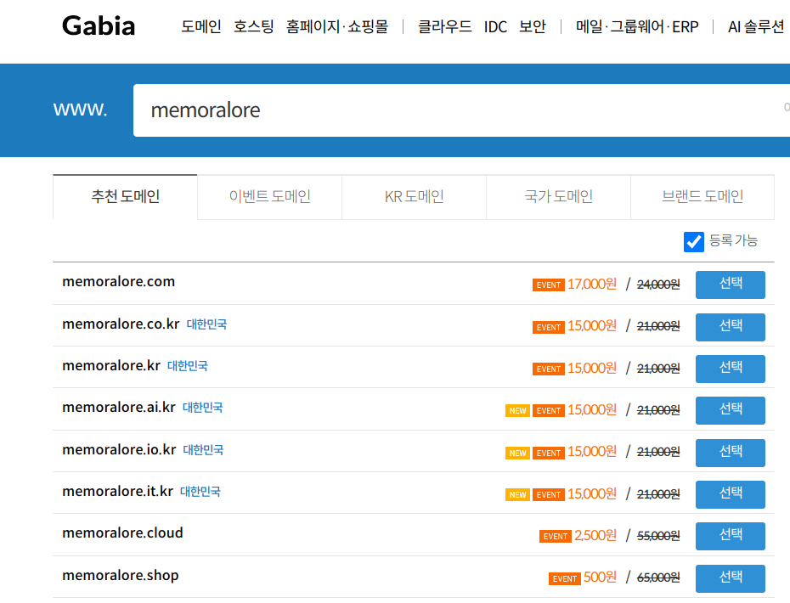This screenshot has width=790, height=603.
Task: Switch to the 이벤트 도메인 tab
Action: [x=269, y=197]
